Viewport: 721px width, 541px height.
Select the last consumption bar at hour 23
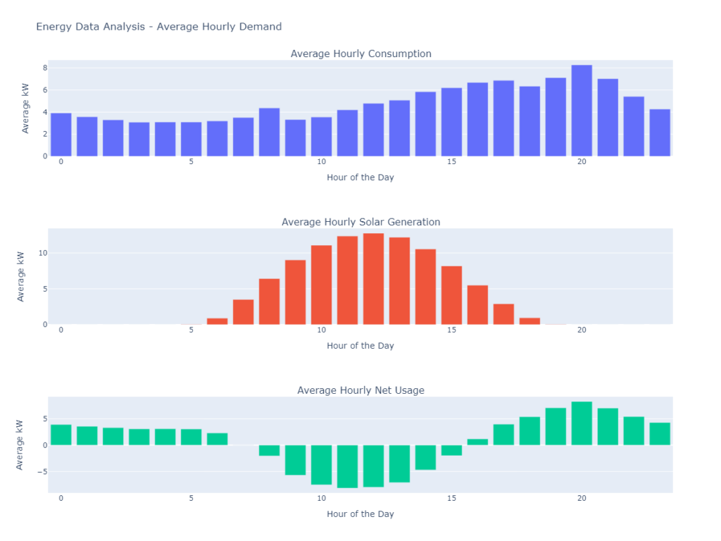click(x=660, y=132)
